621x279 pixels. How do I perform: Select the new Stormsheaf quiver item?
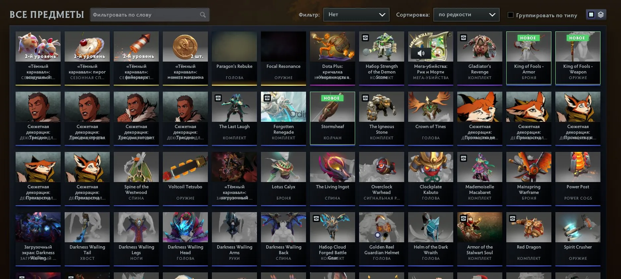(333, 118)
